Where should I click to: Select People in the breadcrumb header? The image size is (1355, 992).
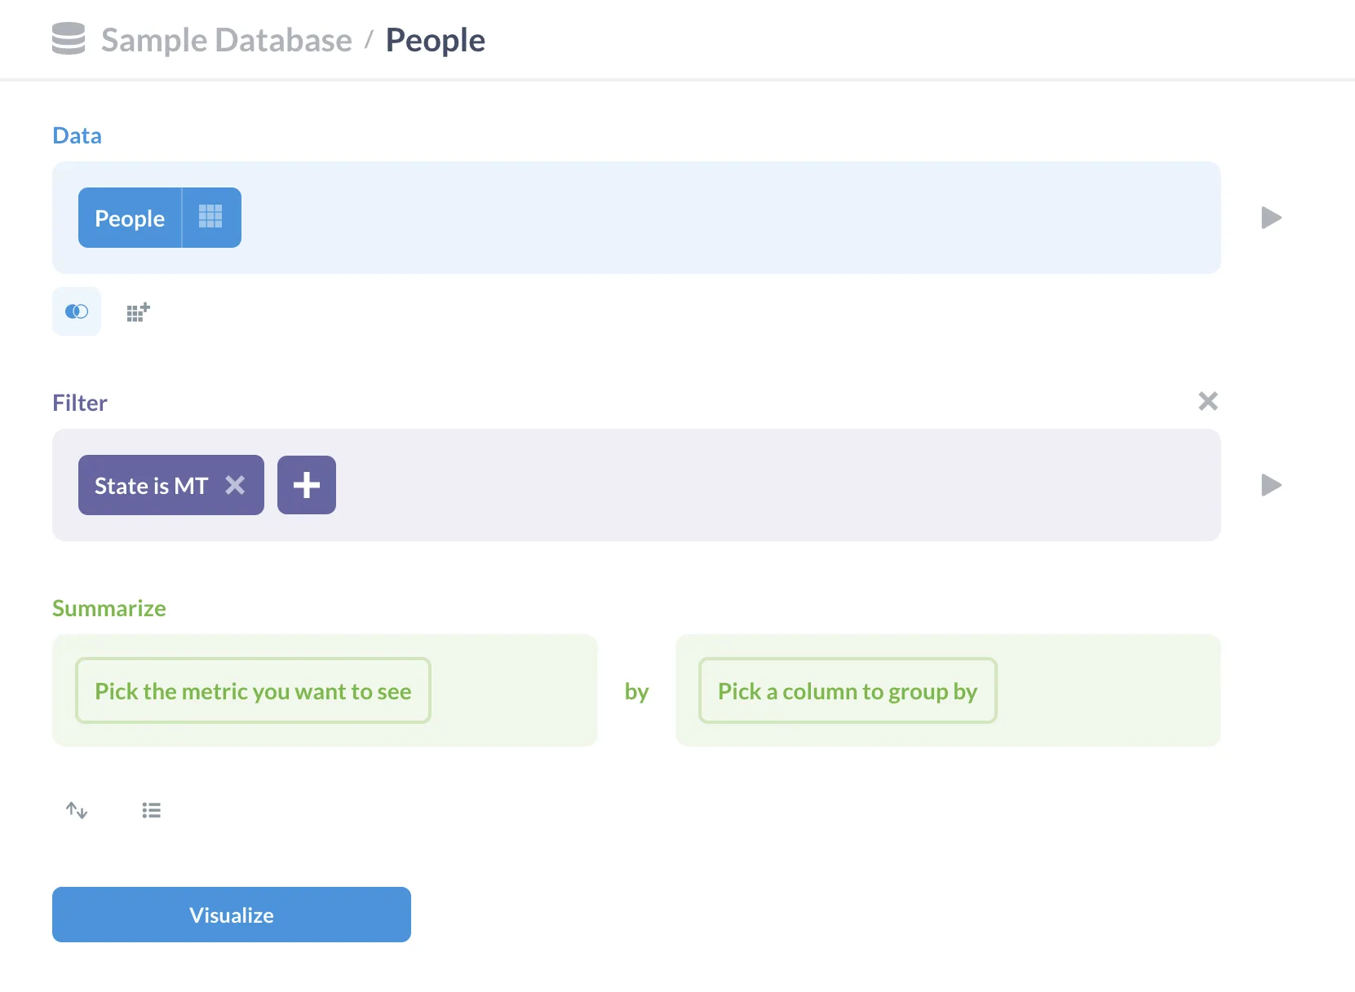[435, 39]
